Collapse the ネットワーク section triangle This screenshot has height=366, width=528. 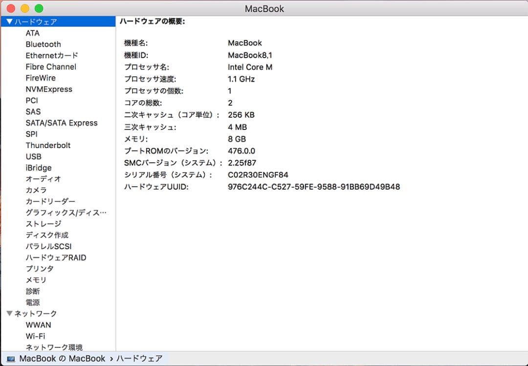[9, 314]
